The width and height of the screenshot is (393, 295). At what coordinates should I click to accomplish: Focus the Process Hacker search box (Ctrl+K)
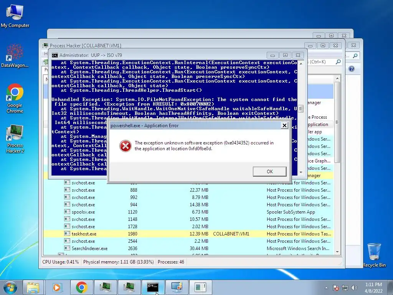(325, 62)
